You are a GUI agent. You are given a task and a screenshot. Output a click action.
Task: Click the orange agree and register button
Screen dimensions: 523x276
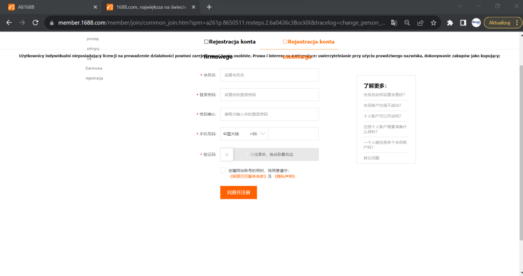tap(238, 192)
